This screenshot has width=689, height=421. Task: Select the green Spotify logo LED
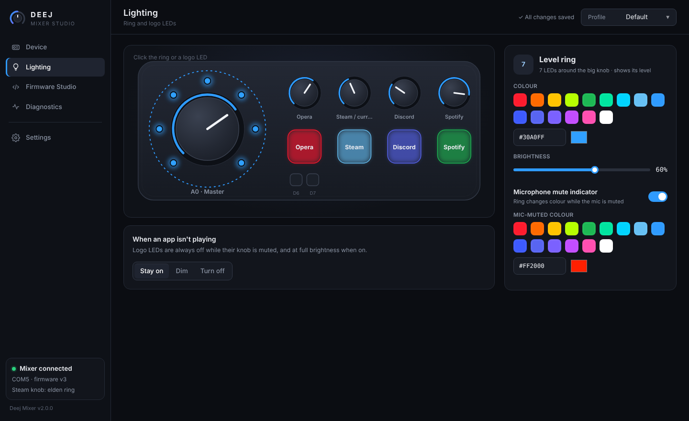point(454,147)
